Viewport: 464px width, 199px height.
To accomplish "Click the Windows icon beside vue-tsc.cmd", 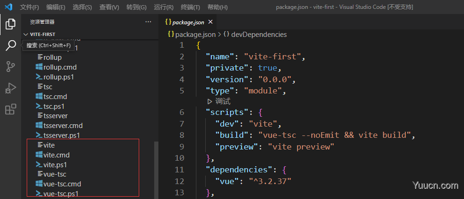I will 39,184.
